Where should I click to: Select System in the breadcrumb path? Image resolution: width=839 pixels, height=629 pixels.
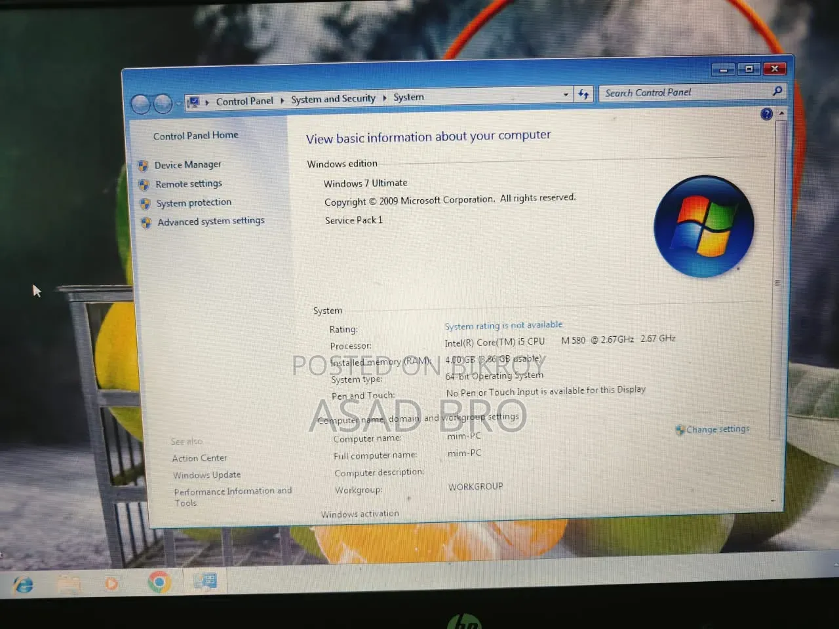(408, 97)
